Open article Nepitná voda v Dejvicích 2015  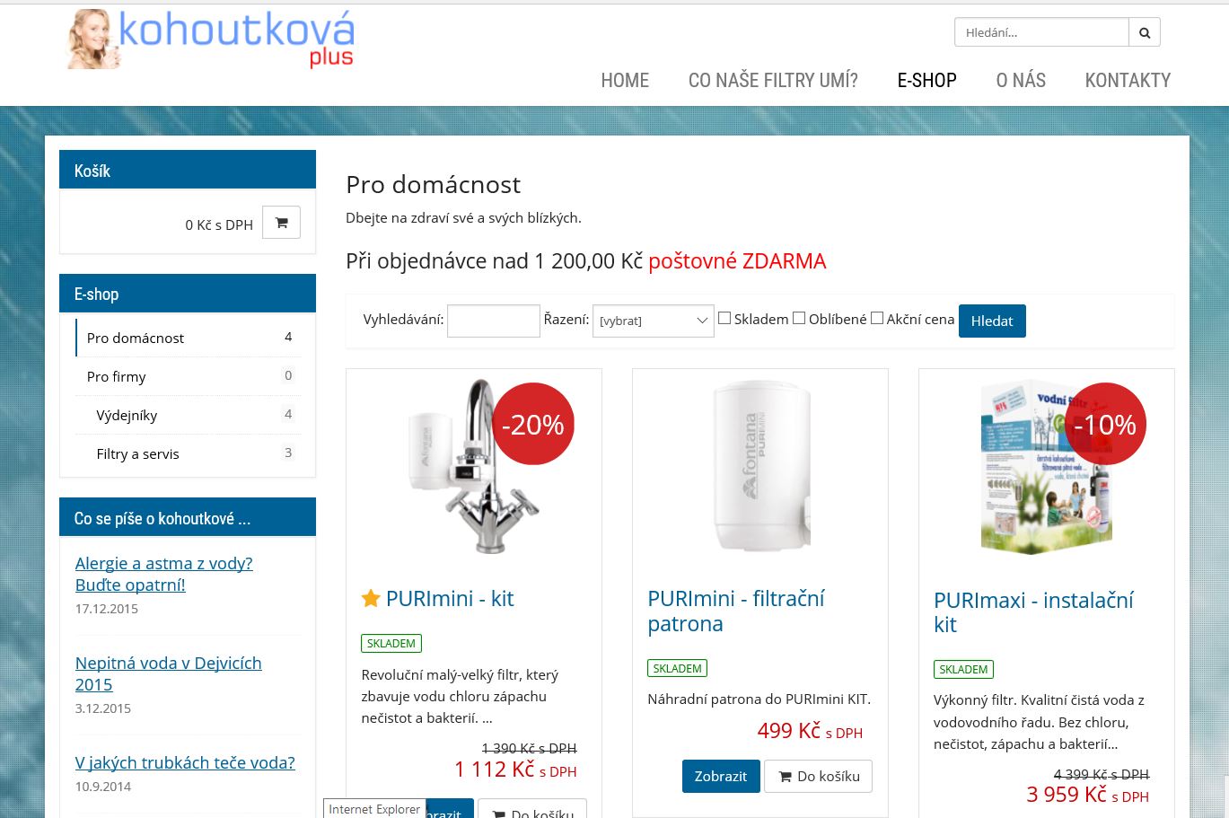(x=169, y=673)
